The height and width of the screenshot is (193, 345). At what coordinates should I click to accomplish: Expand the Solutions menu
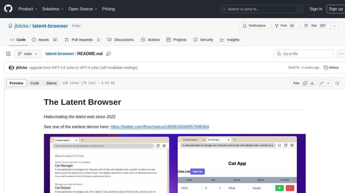point(53,9)
